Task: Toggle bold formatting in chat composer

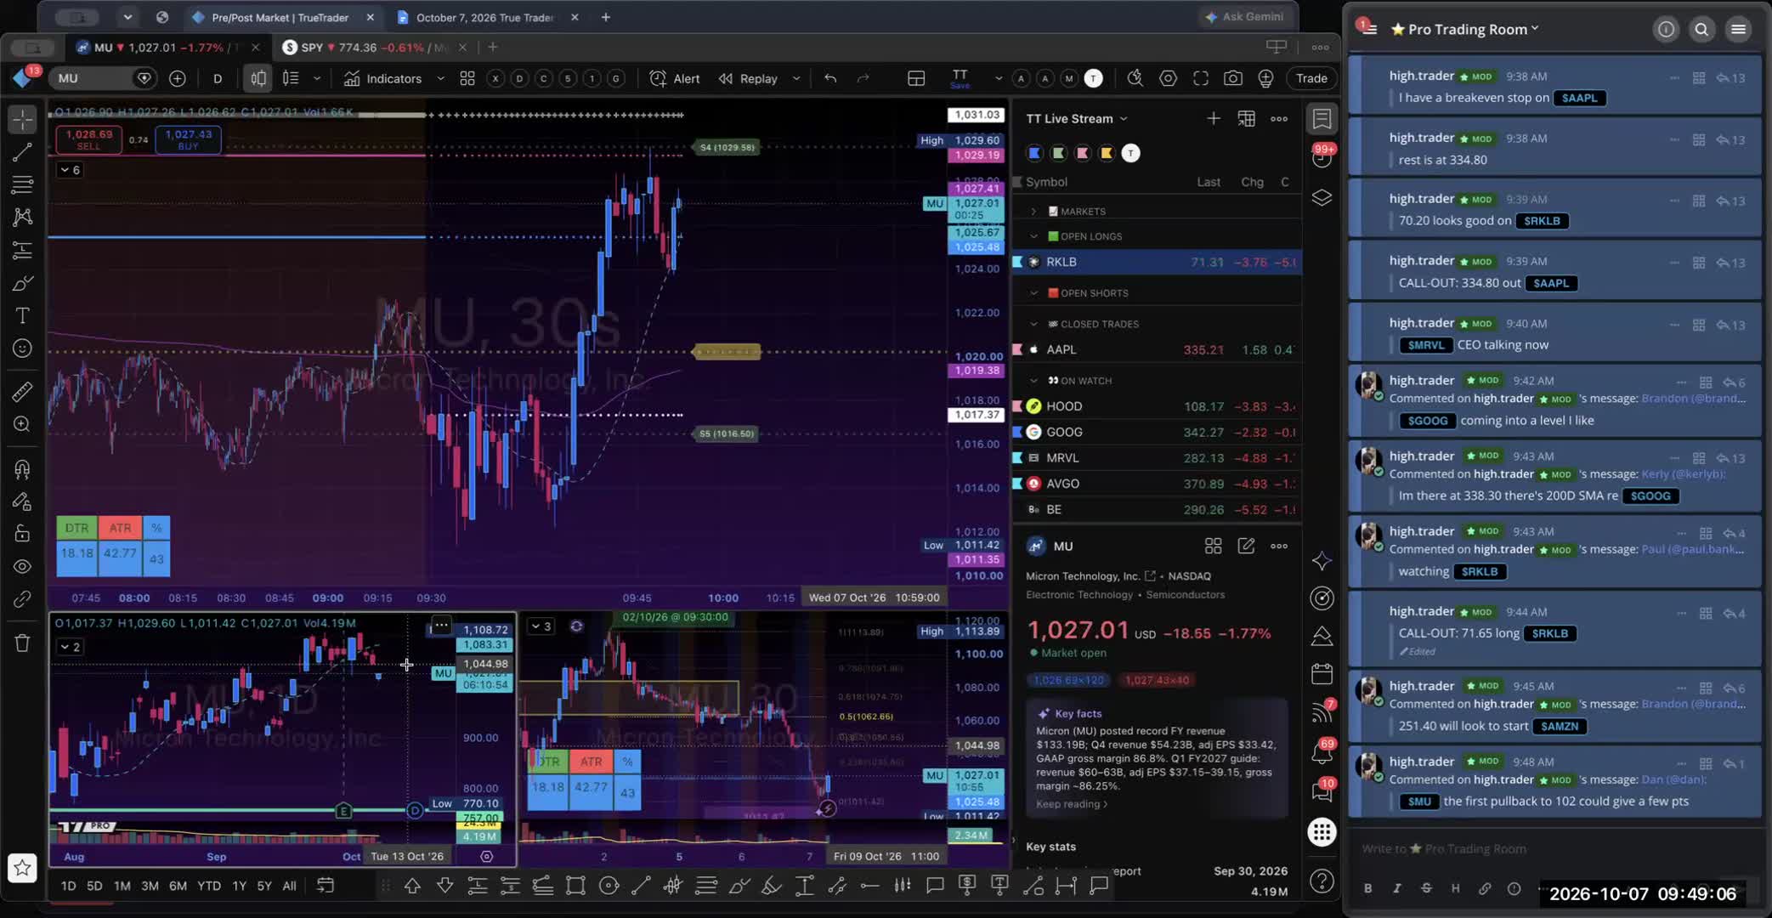Action: pos(1367,888)
